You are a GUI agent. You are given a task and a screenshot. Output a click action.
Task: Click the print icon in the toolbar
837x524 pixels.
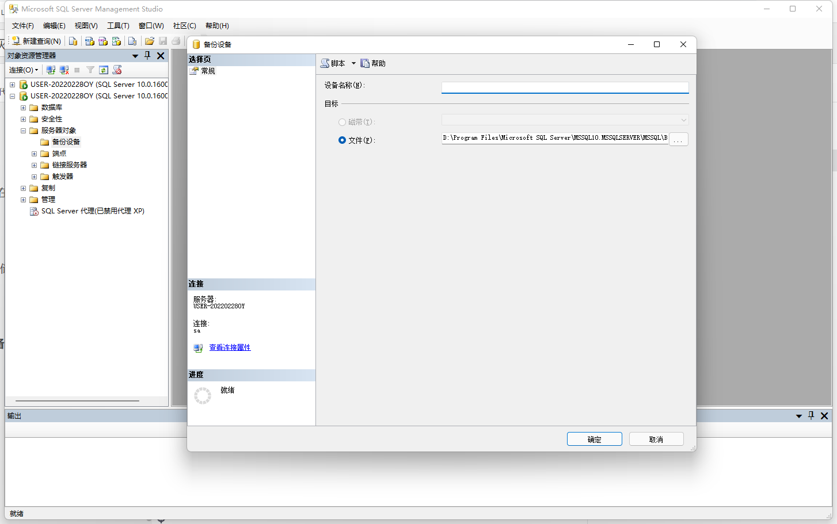176,41
